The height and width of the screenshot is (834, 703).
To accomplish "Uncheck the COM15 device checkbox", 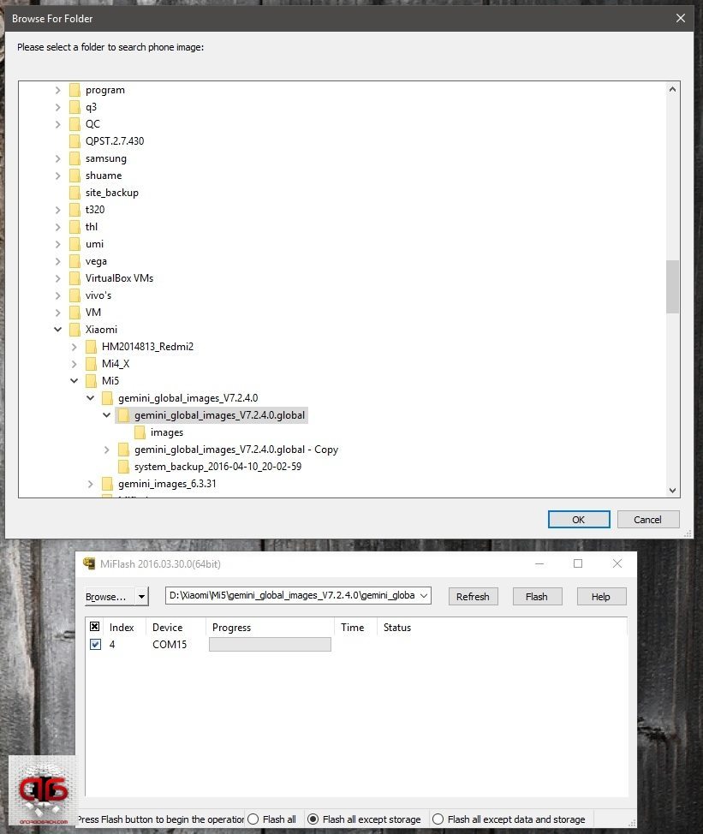I will tap(95, 645).
